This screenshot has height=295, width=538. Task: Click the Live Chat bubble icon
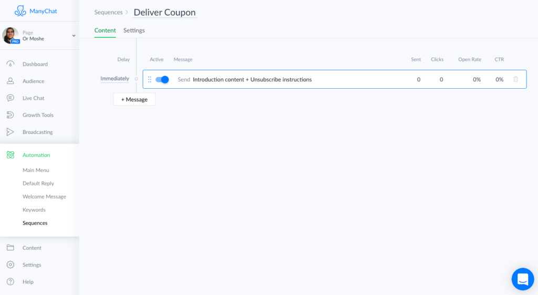coord(11,98)
